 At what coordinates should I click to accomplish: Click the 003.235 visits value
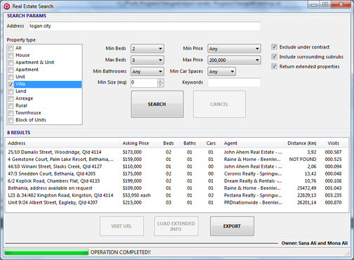point(333,195)
